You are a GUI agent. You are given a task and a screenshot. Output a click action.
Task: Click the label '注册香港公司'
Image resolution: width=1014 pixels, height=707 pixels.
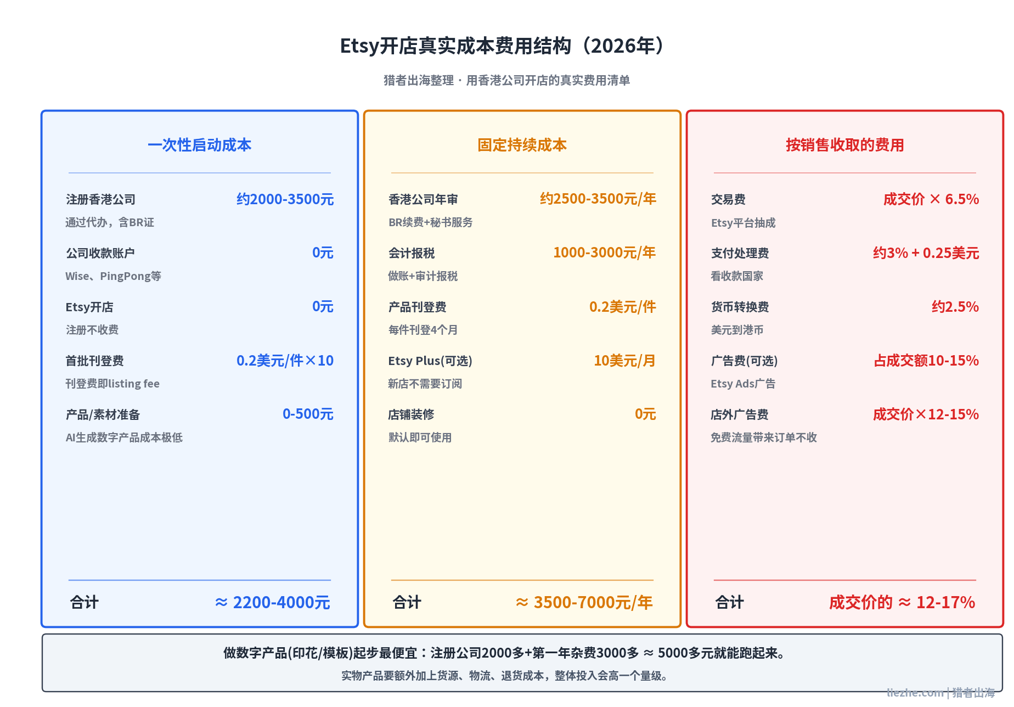point(100,199)
